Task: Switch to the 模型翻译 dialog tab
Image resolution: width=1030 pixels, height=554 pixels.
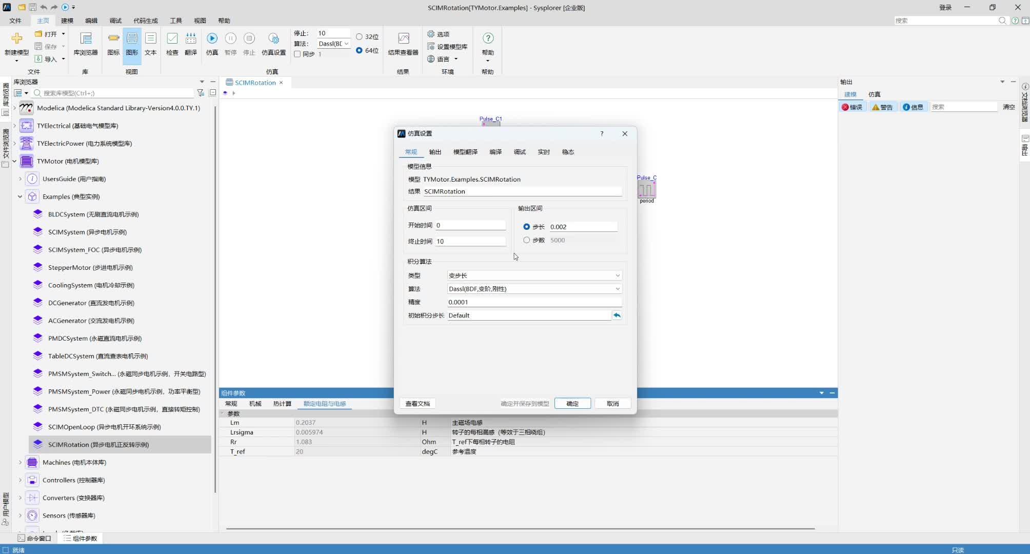Action: coord(465,152)
